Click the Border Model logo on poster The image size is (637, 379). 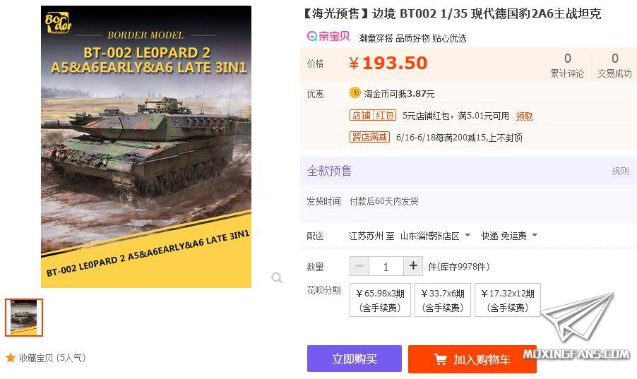point(58,23)
